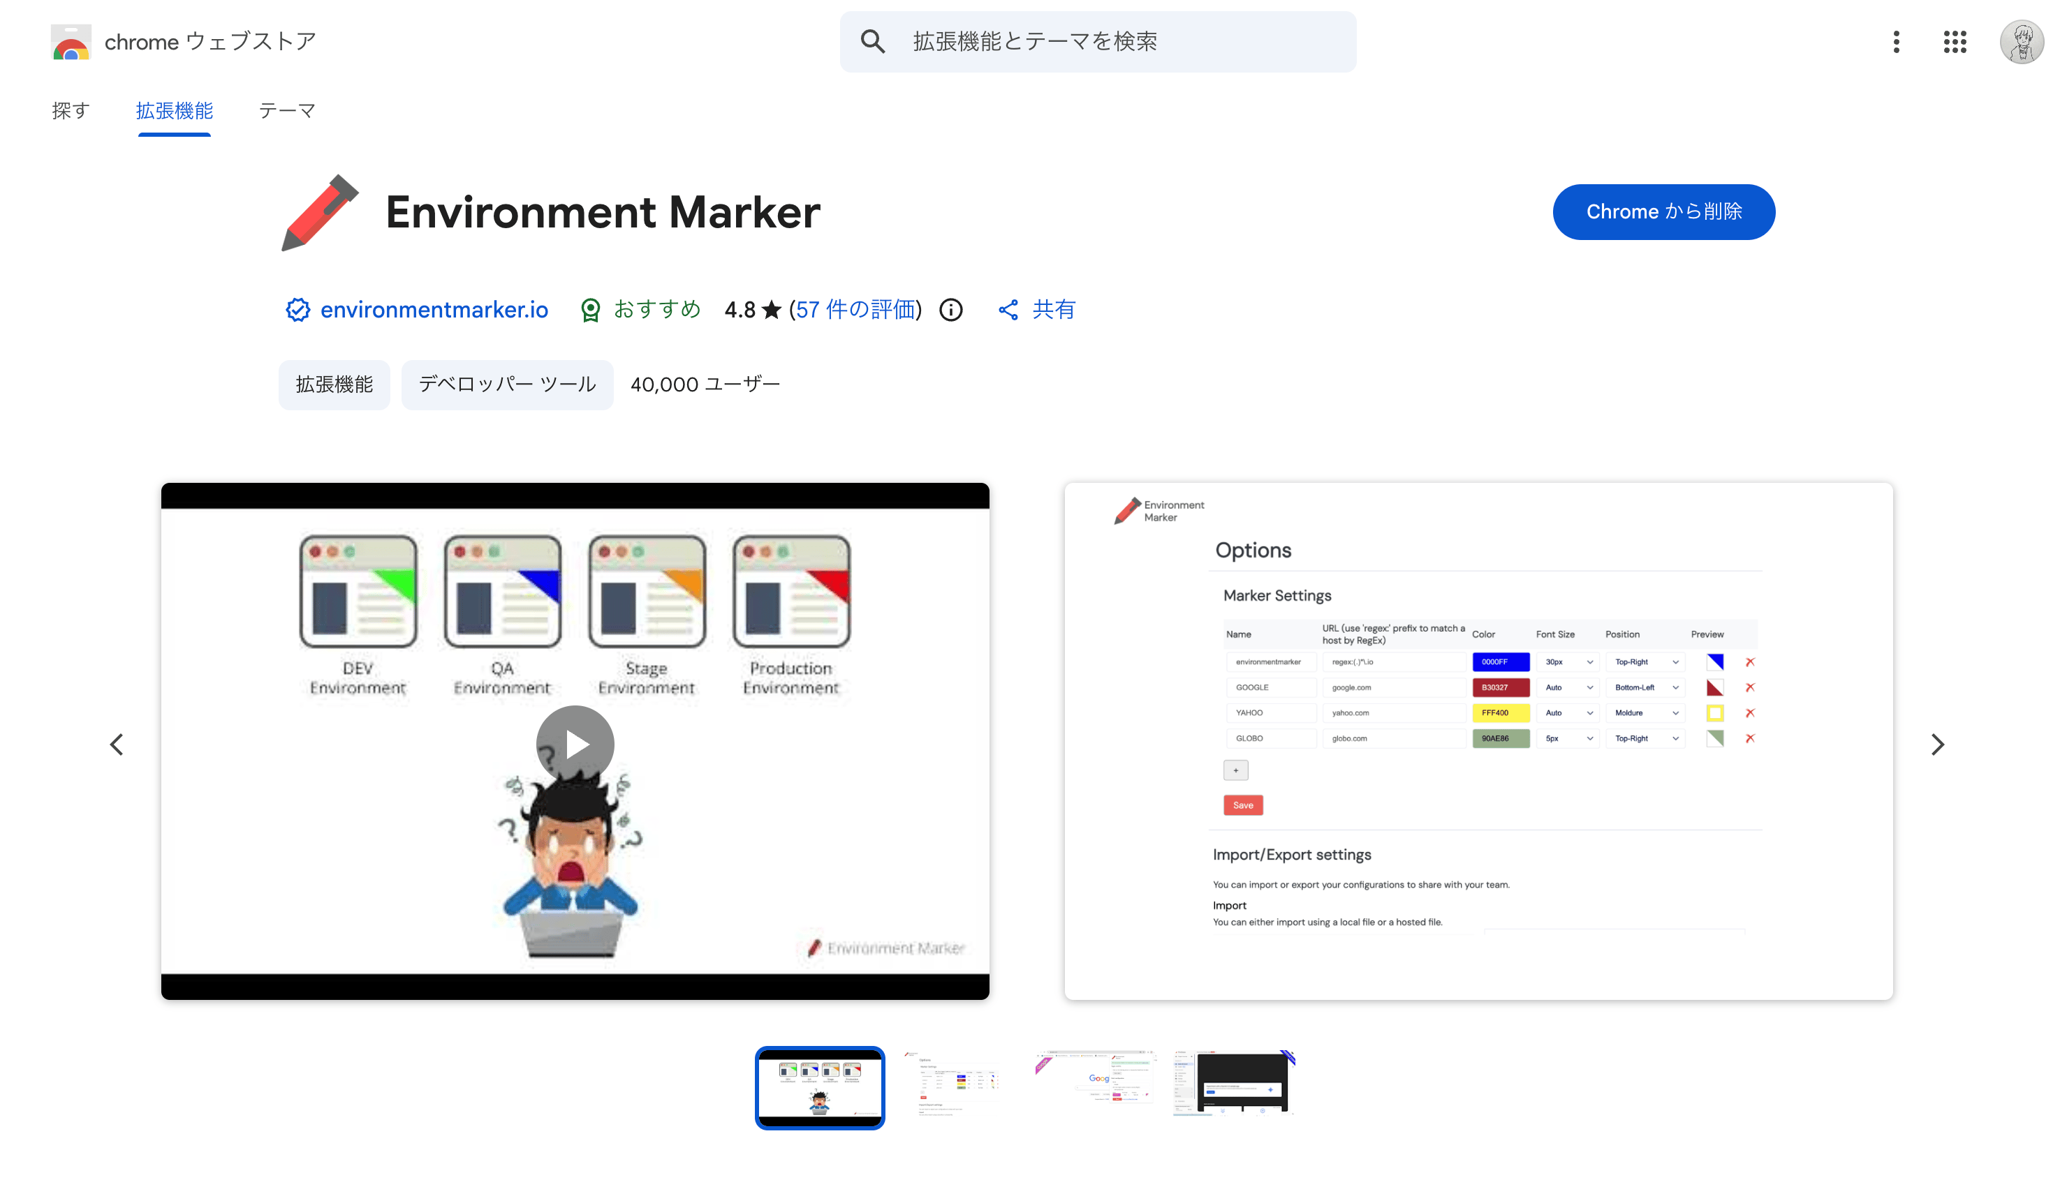The image size is (2067, 1189).
Task: Click the GLOBO name field
Action: [1270, 738]
